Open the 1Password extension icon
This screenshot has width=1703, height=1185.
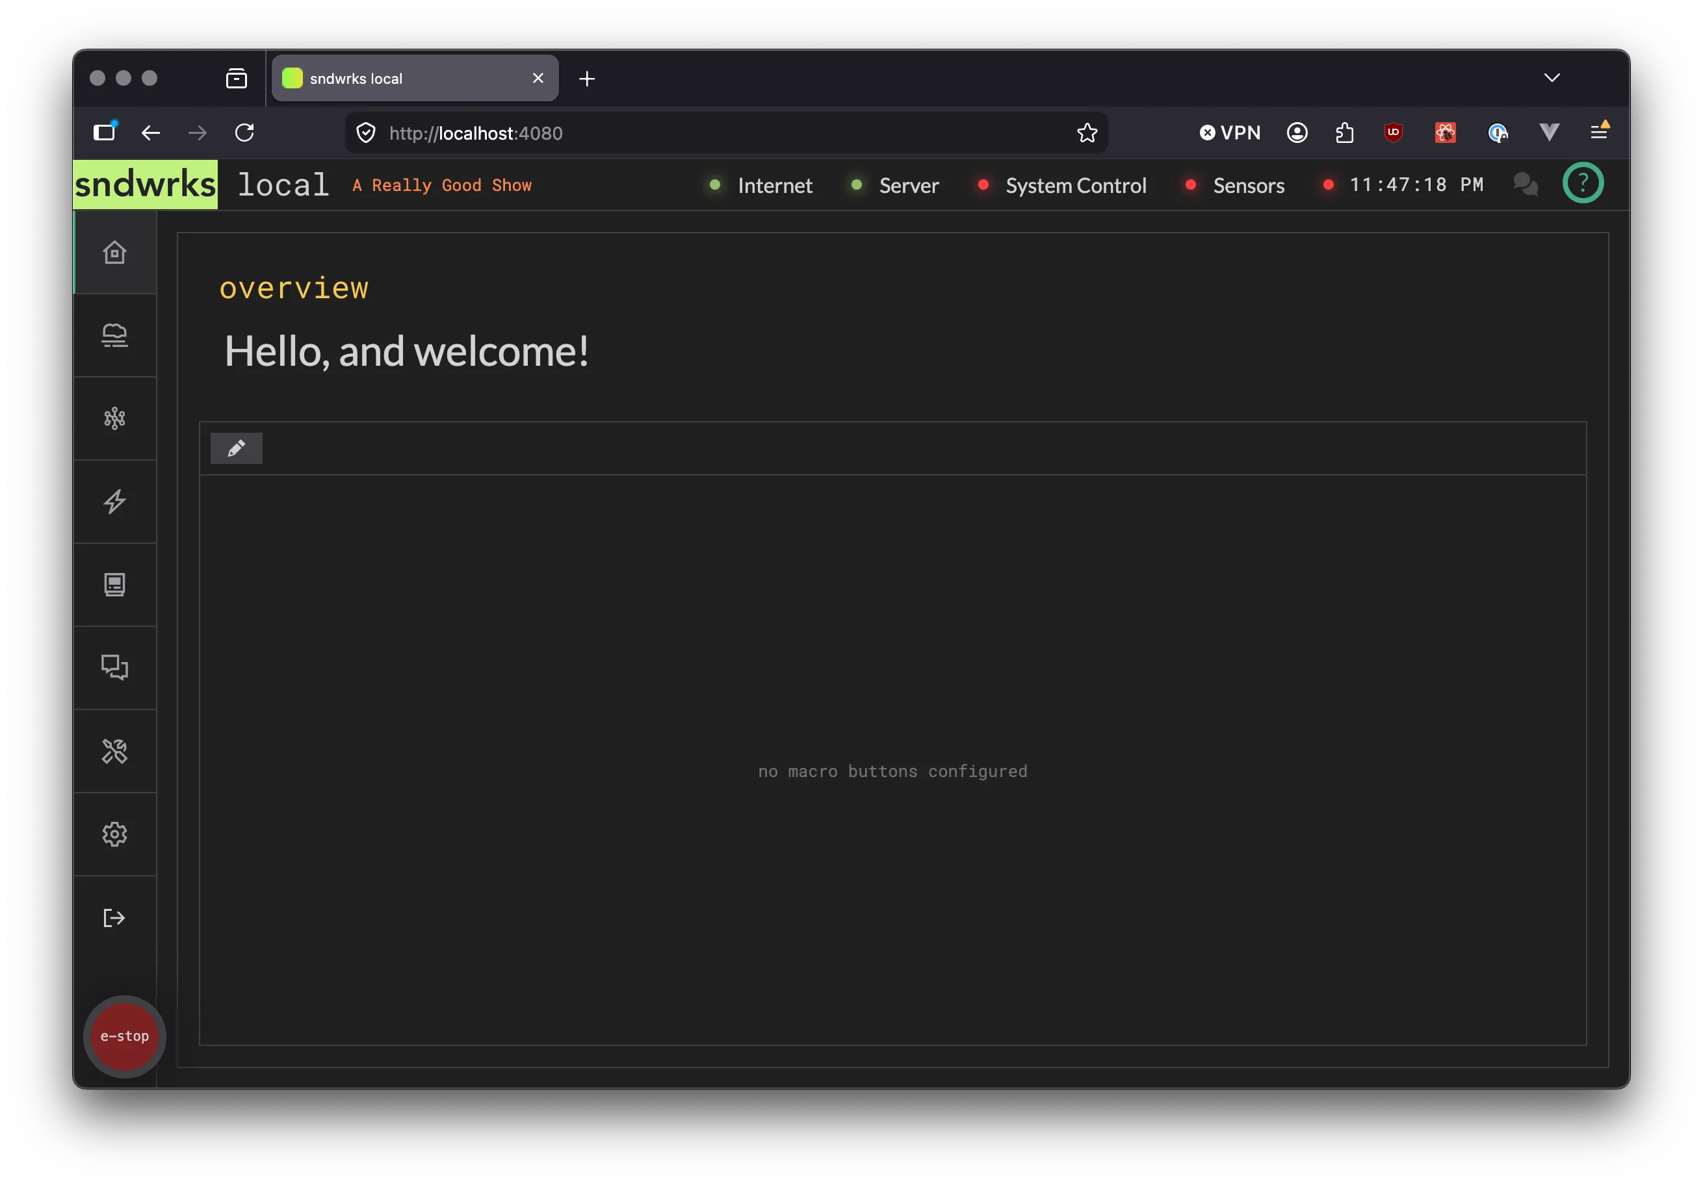1498,133
